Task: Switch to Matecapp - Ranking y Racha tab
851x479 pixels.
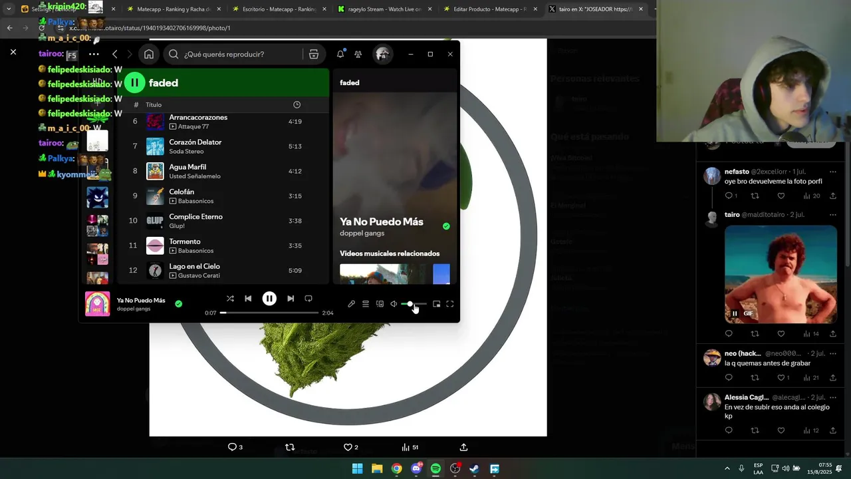Action: pos(174,9)
